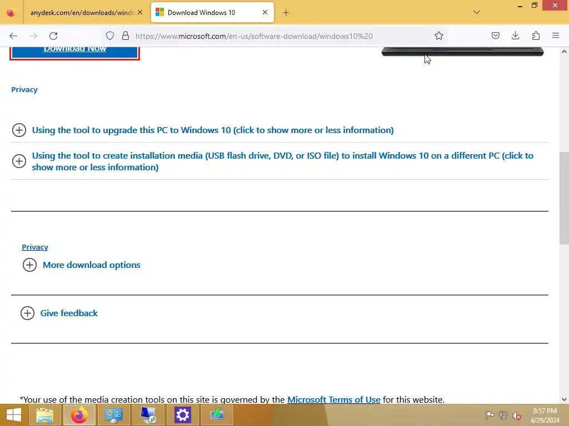Open 'create installation media' section text
Viewport: 569px width, 426px height.
283,161
